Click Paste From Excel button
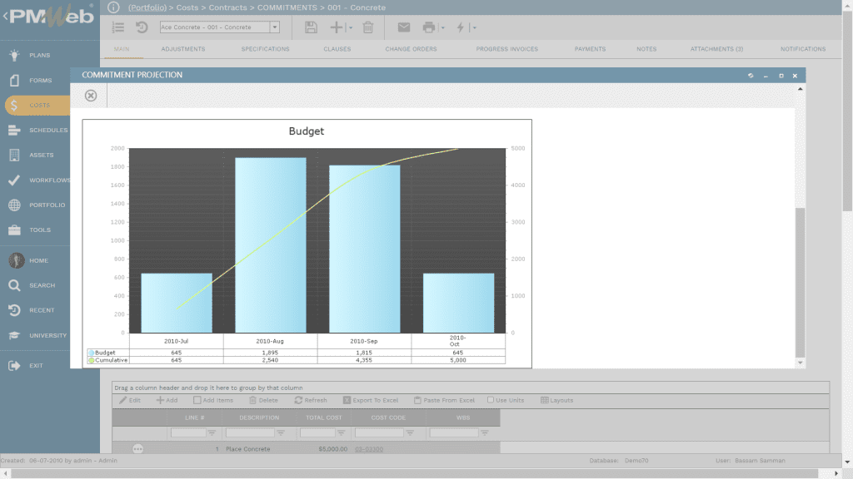Viewport: 853px width, 479px height. tap(444, 400)
